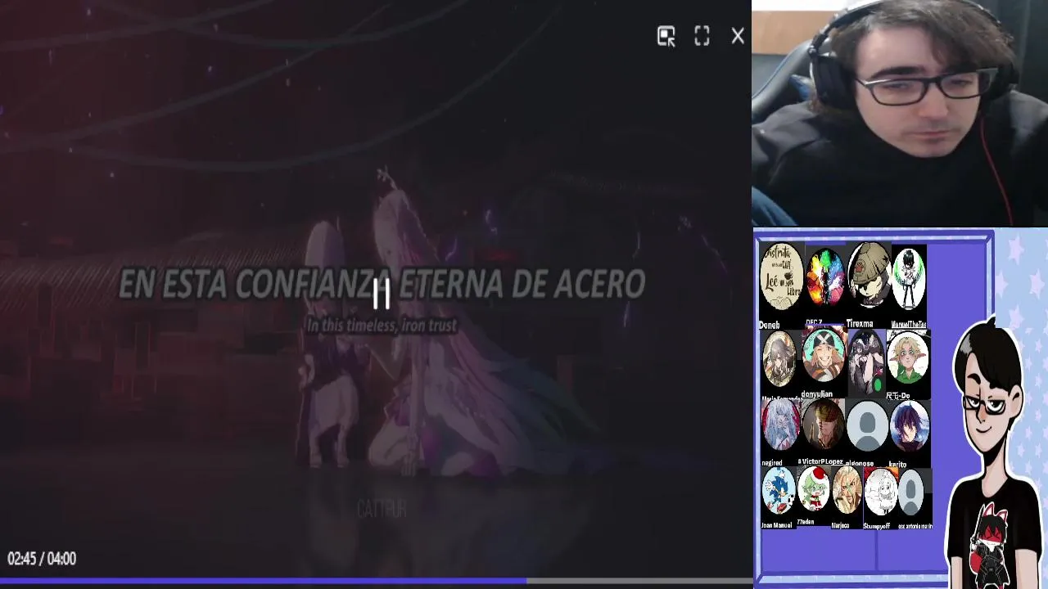Screen dimensions: 1048x589
Task: Open picture-in-picture pop-out icon
Action: pos(666,36)
